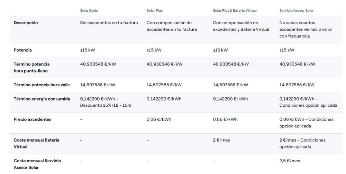346x174 pixels.
Task: Click the Precio excedentes row label
Action: tap(33, 119)
